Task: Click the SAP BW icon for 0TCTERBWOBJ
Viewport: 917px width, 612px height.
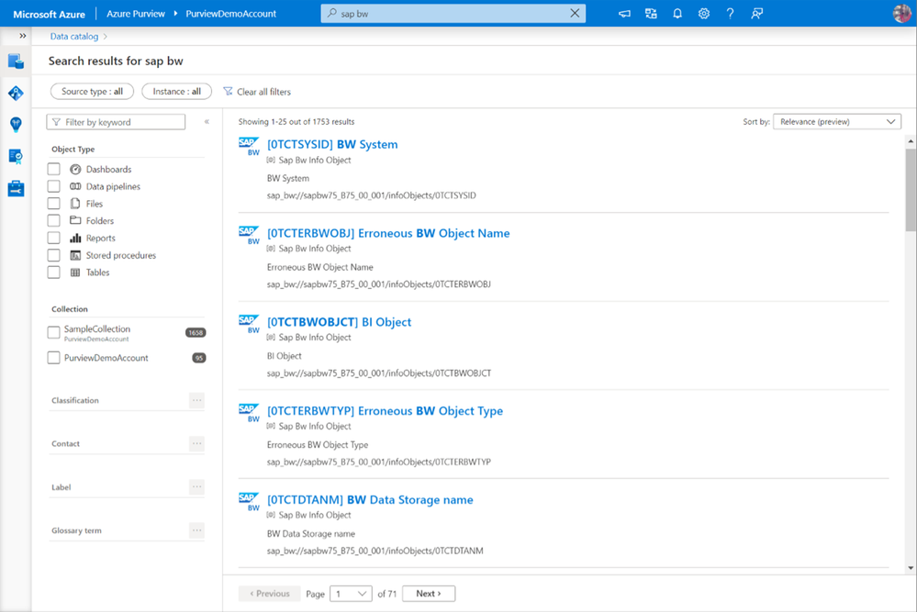Action: tap(249, 235)
